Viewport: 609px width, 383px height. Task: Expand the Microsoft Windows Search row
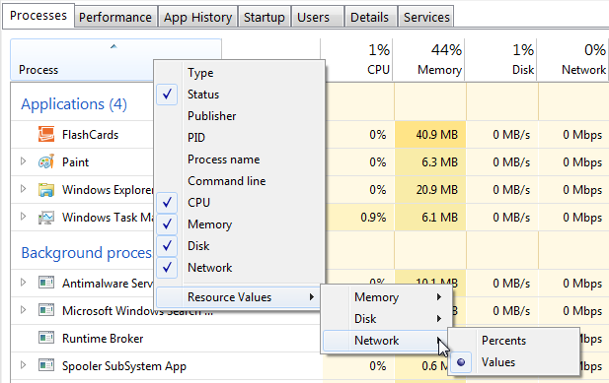pyautogui.click(x=24, y=310)
